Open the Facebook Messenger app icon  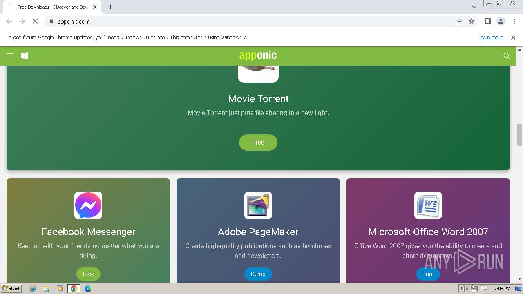point(88,205)
